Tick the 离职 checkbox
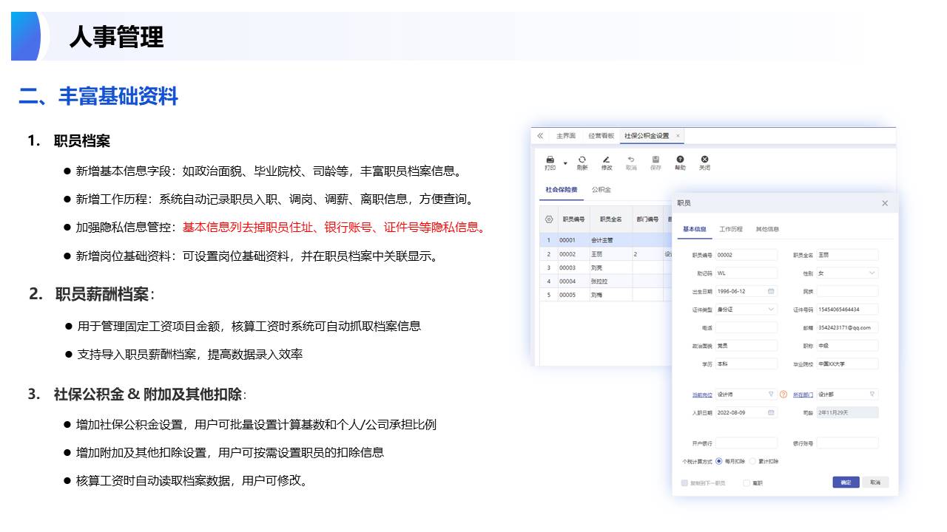The image size is (947, 532). click(747, 482)
